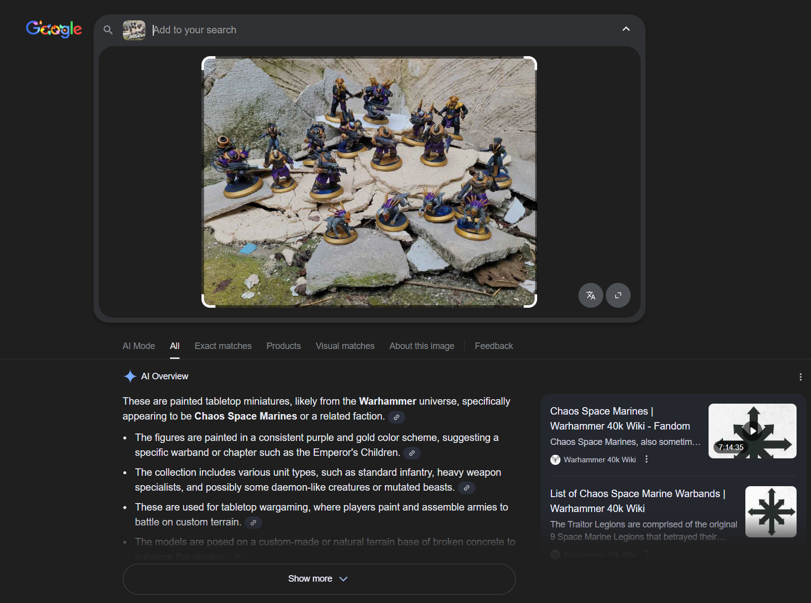Switch to Visual matches tab

pyautogui.click(x=345, y=346)
